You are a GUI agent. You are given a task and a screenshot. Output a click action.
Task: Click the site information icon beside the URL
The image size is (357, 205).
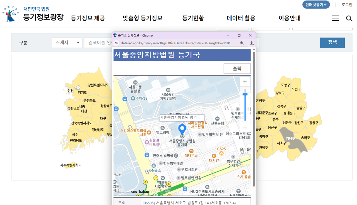(x=116, y=43)
